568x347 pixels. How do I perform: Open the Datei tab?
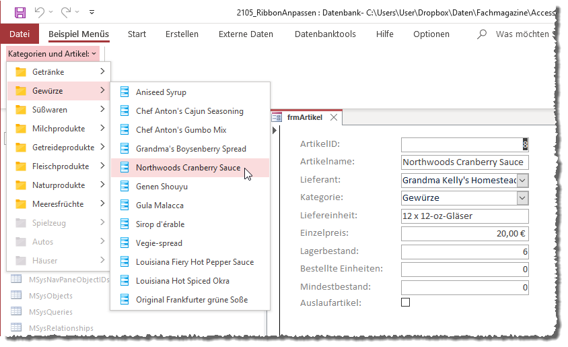(x=20, y=34)
